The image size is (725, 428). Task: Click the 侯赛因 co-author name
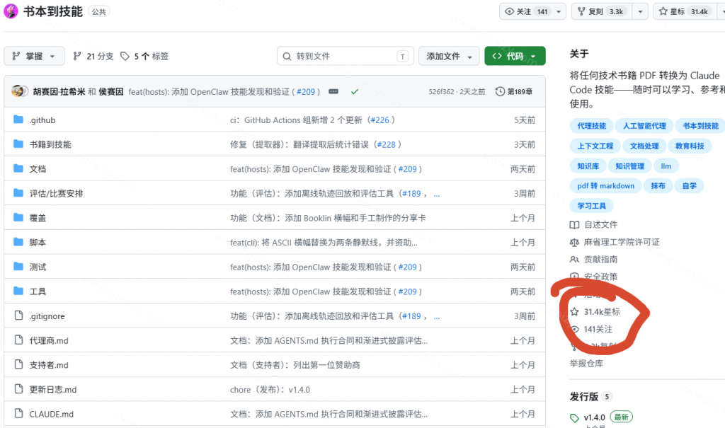(x=111, y=91)
